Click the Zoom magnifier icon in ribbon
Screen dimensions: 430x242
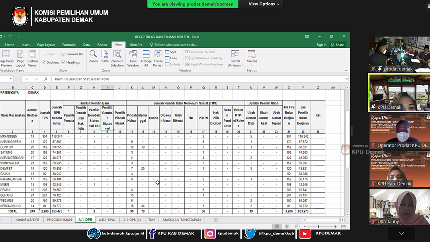click(93, 54)
